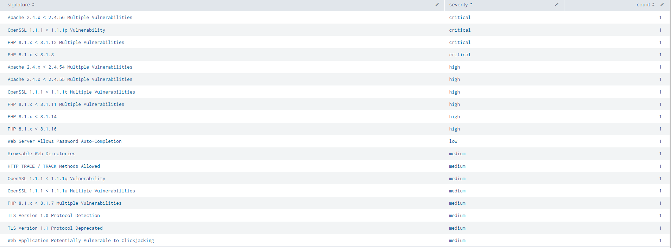This screenshot has height=248, width=671.
Task: Open PHP 8.1.x < 8.1.12 Multiple Vulnerabilities
Action: point(66,42)
